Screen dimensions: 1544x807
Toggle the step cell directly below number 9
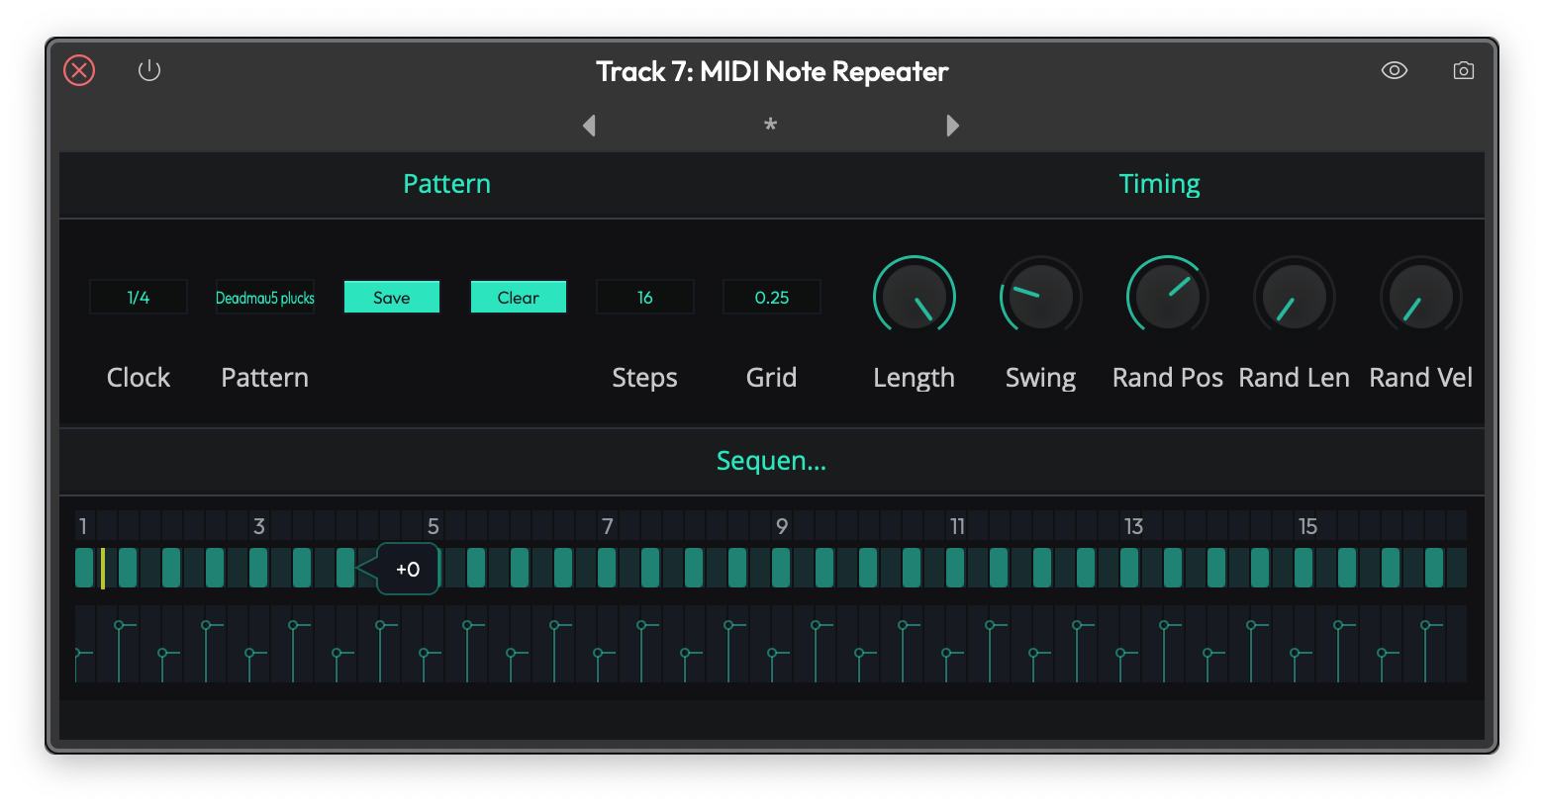(x=781, y=568)
